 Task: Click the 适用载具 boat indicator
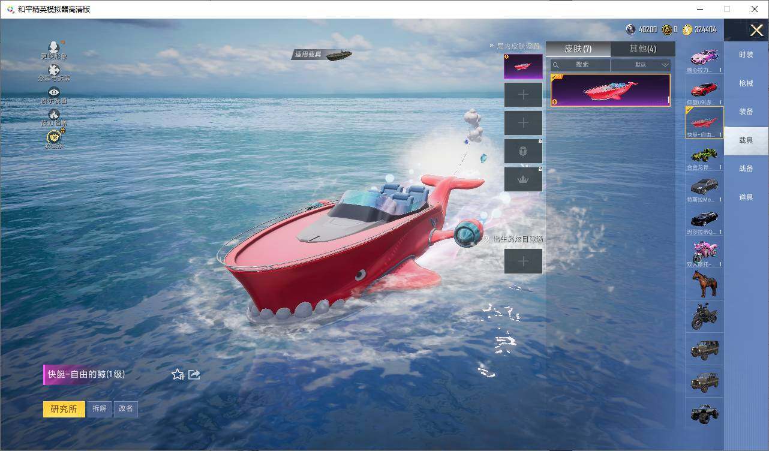tap(323, 55)
